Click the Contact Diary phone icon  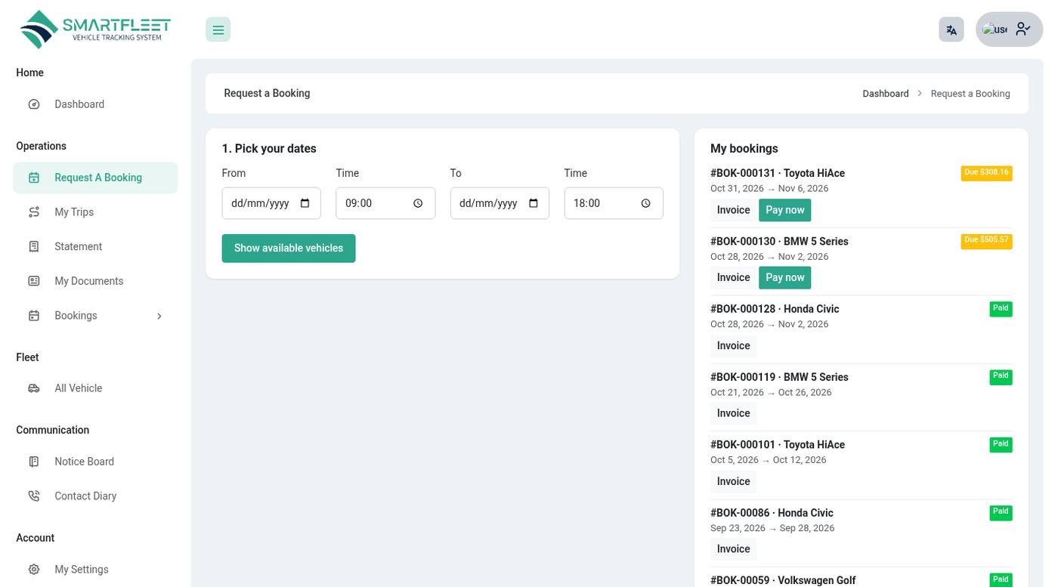[x=34, y=496]
